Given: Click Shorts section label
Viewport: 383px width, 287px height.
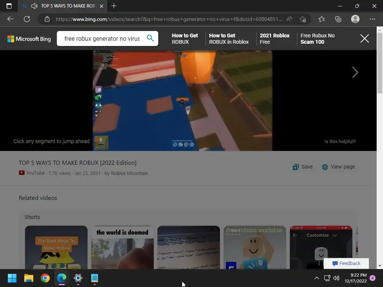Looking at the screenshot, I should coord(32,217).
